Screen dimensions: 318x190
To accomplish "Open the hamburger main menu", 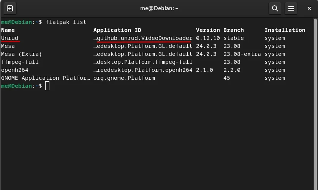I will 291,8.
